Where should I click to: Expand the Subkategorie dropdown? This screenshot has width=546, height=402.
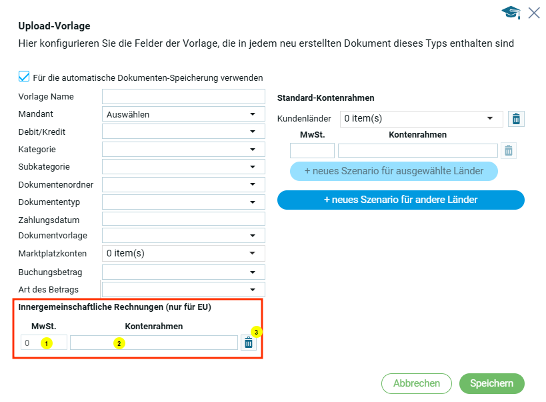click(183, 166)
